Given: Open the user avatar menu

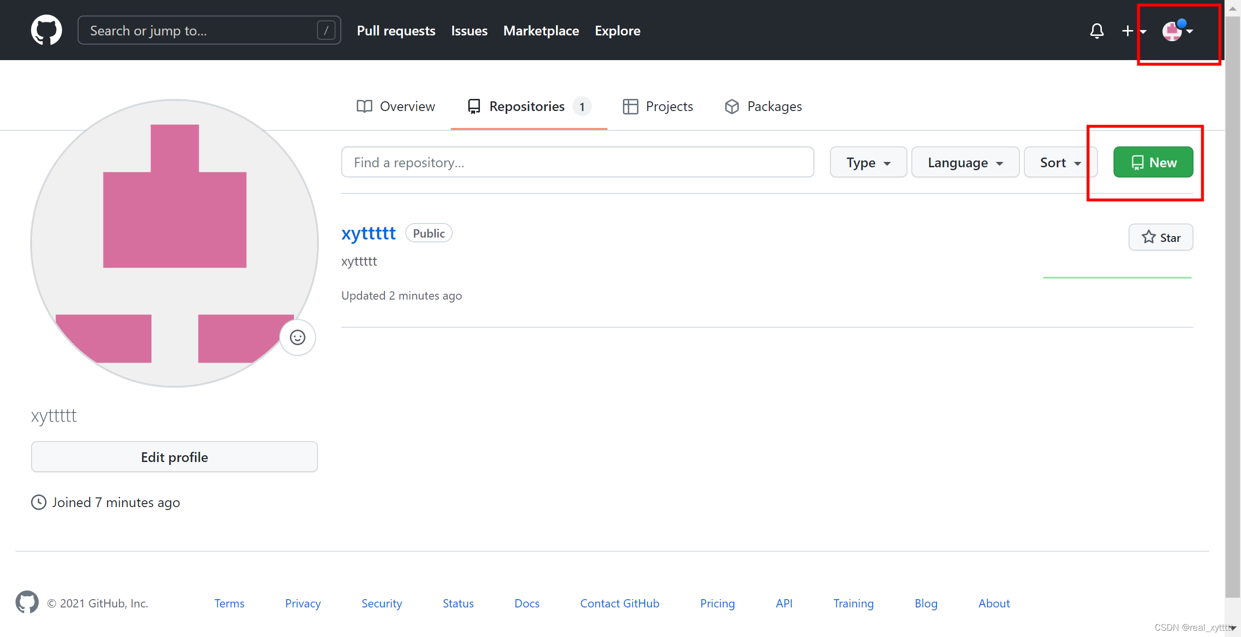Looking at the screenshot, I should point(1177,31).
